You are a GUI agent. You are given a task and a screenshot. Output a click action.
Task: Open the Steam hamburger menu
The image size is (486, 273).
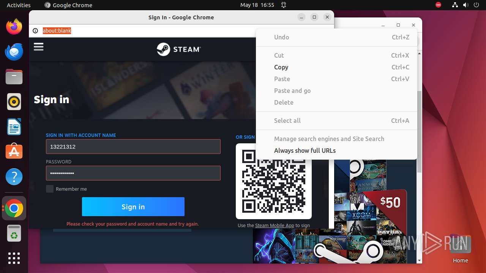39,47
